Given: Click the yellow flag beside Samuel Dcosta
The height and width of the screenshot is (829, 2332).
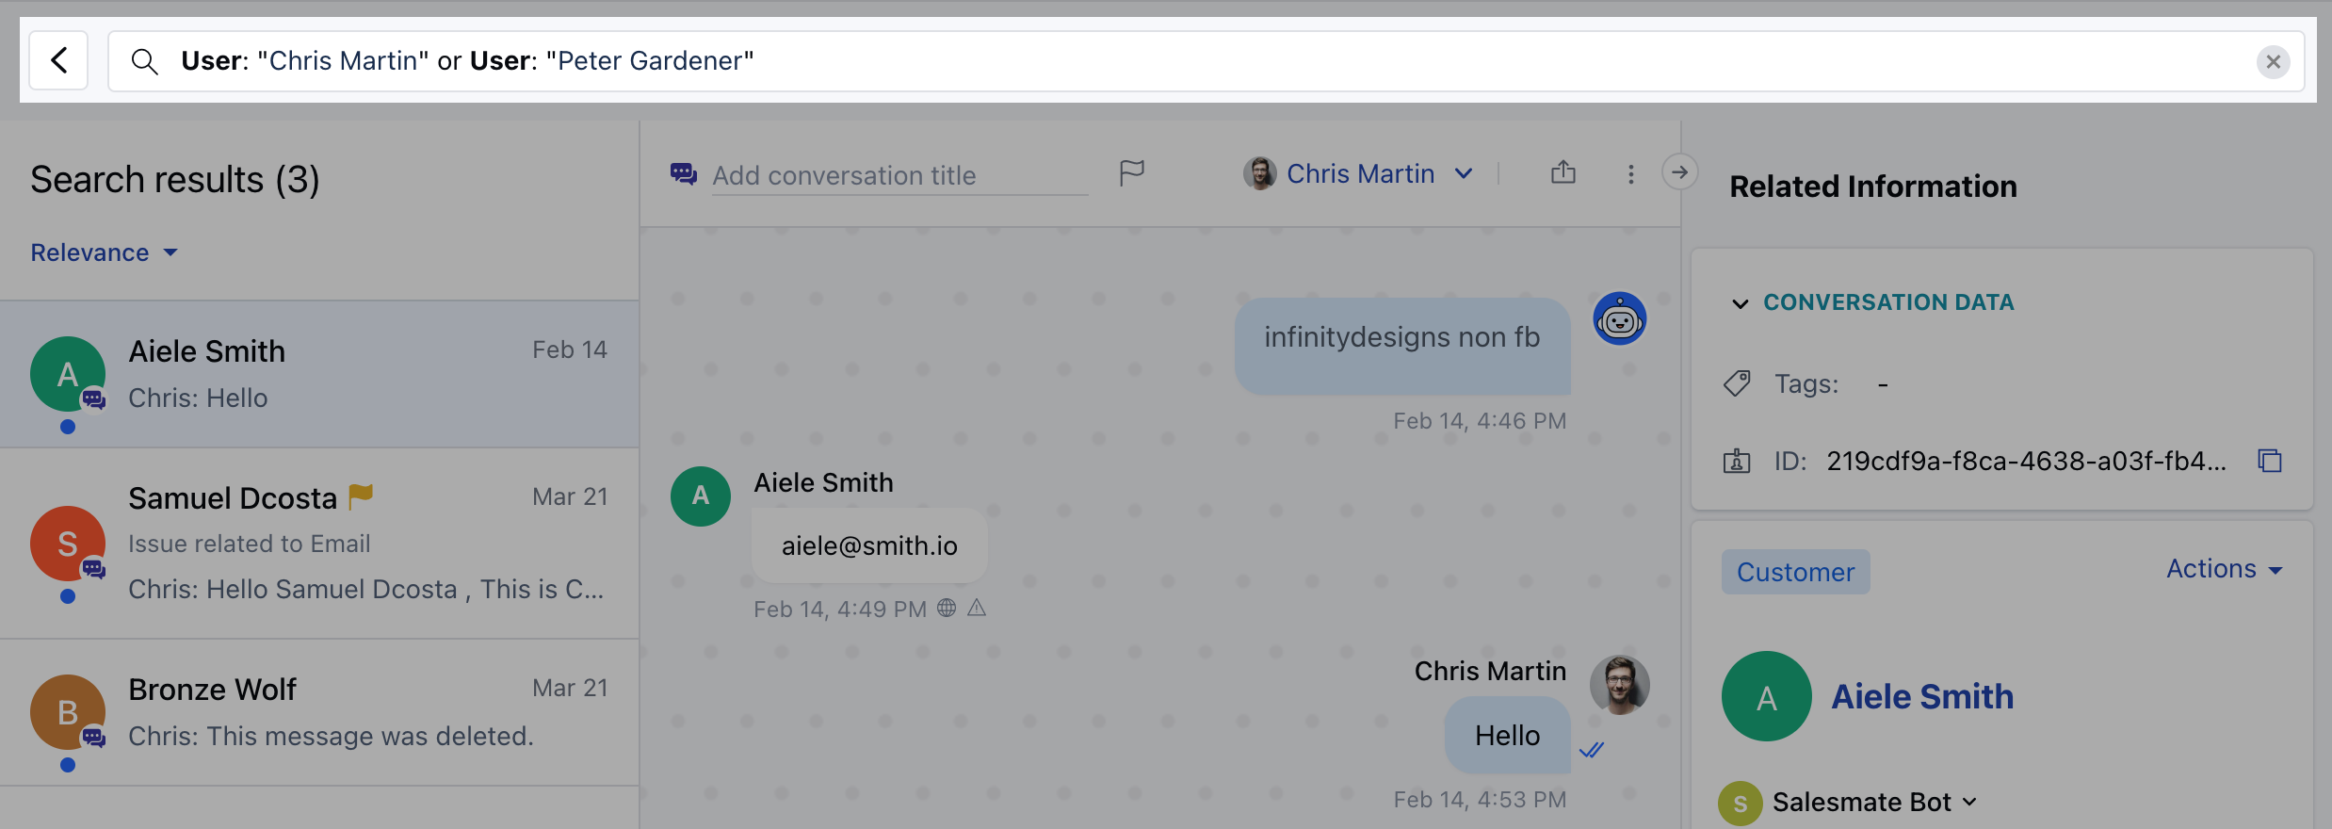Looking at the screenshot, I should tap(361, 496).
